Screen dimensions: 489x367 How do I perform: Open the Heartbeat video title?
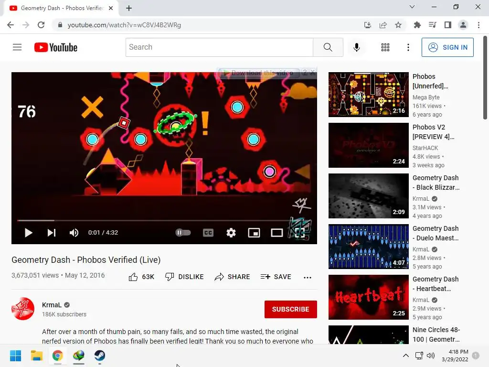pyautogui.click(x=436, y=284)
